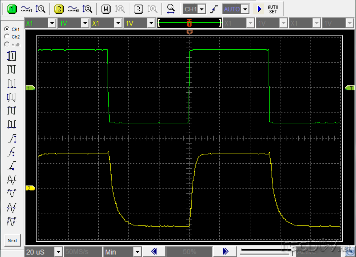Image resolution: width=356 pixels, height=257 pixels.
Task: Select the Ch2 radio button
Action: (6, 37)
